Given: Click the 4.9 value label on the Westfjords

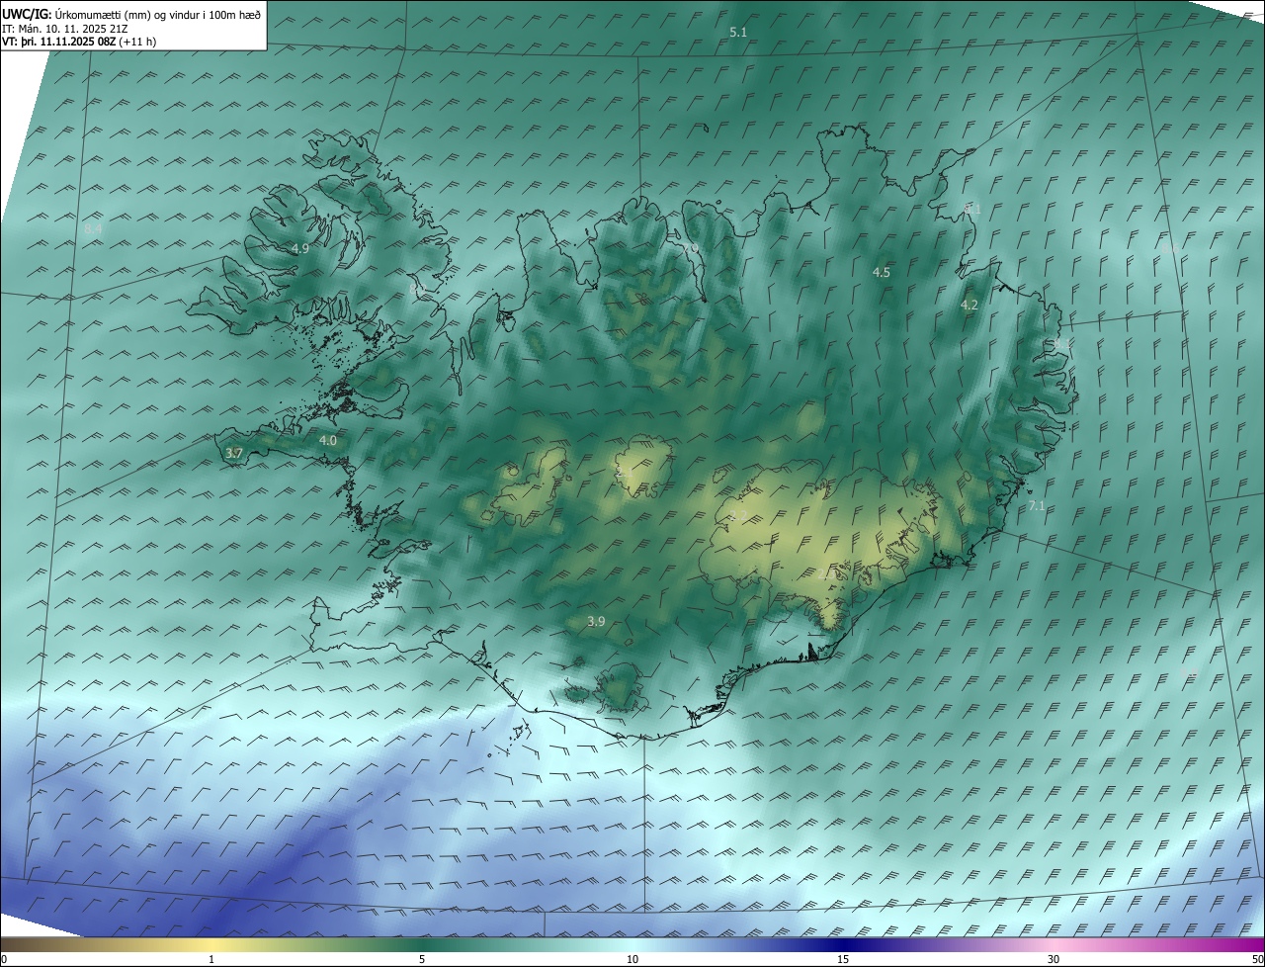Looking at the screenshot, I should pos(300,248).
